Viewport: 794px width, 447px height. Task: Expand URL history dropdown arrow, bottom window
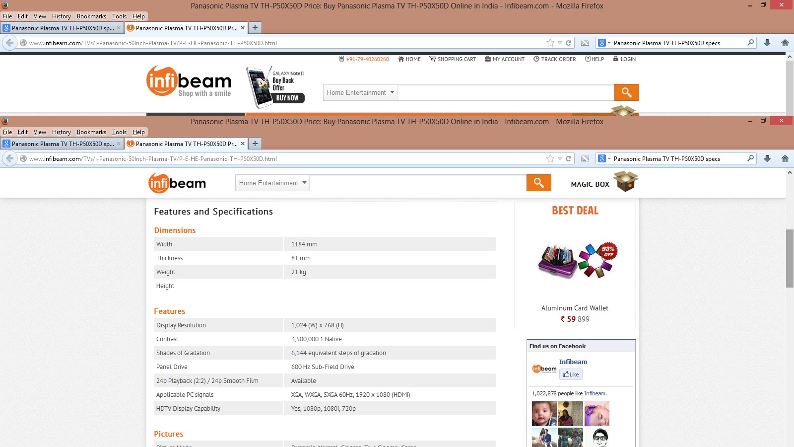pyautogui.click(x=560, y=158)
